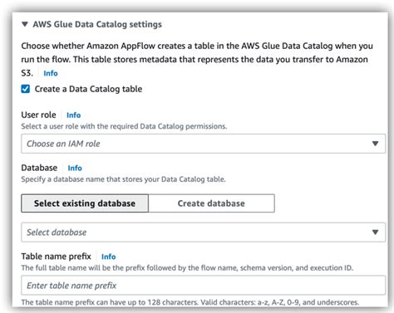Click the AWS Glue Data Catalog settings heading
The width and height of the screenshot is (394, 313).
[x=97, y=24]
